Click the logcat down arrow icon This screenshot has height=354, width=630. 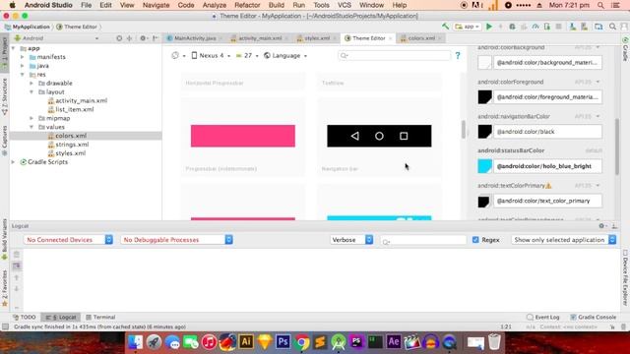[17, 288]
